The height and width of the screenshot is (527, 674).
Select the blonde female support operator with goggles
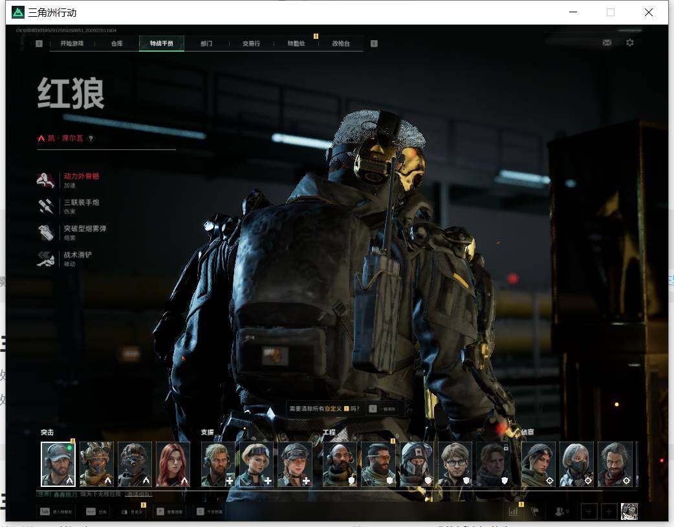point(256,464)
